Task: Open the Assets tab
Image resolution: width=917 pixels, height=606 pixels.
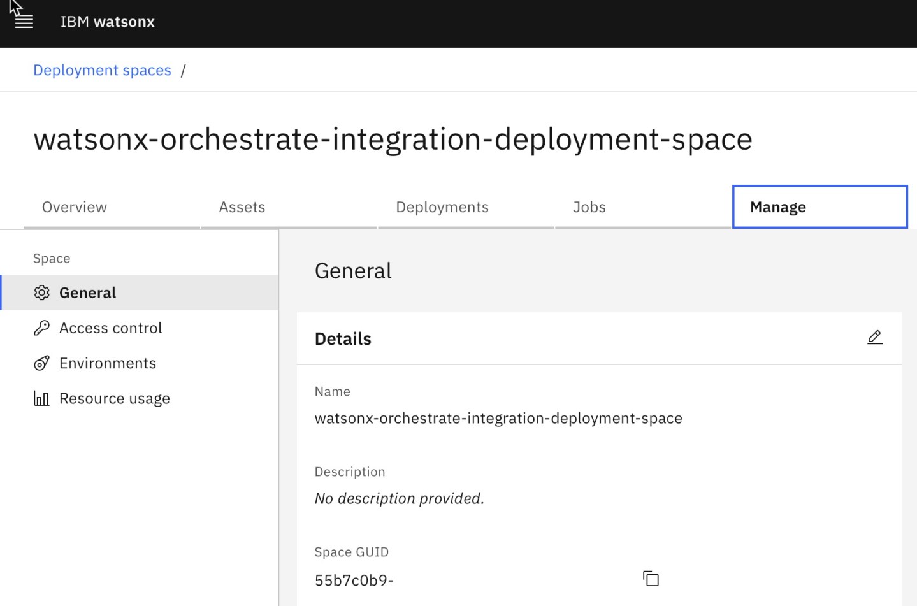Action: click(x=242, y=206)
